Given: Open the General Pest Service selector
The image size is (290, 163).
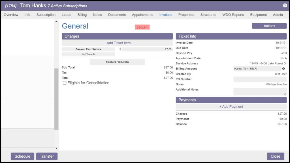Looking at the screenshot, I should 88,49.
